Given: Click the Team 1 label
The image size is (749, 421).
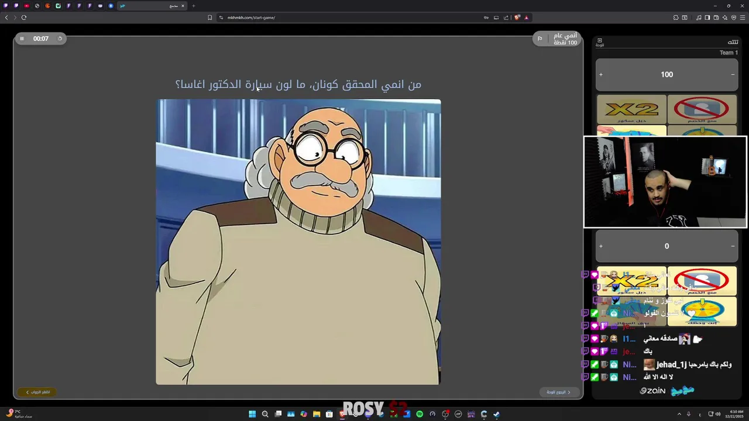Looking at the screenshot, I should pos(729,53).
